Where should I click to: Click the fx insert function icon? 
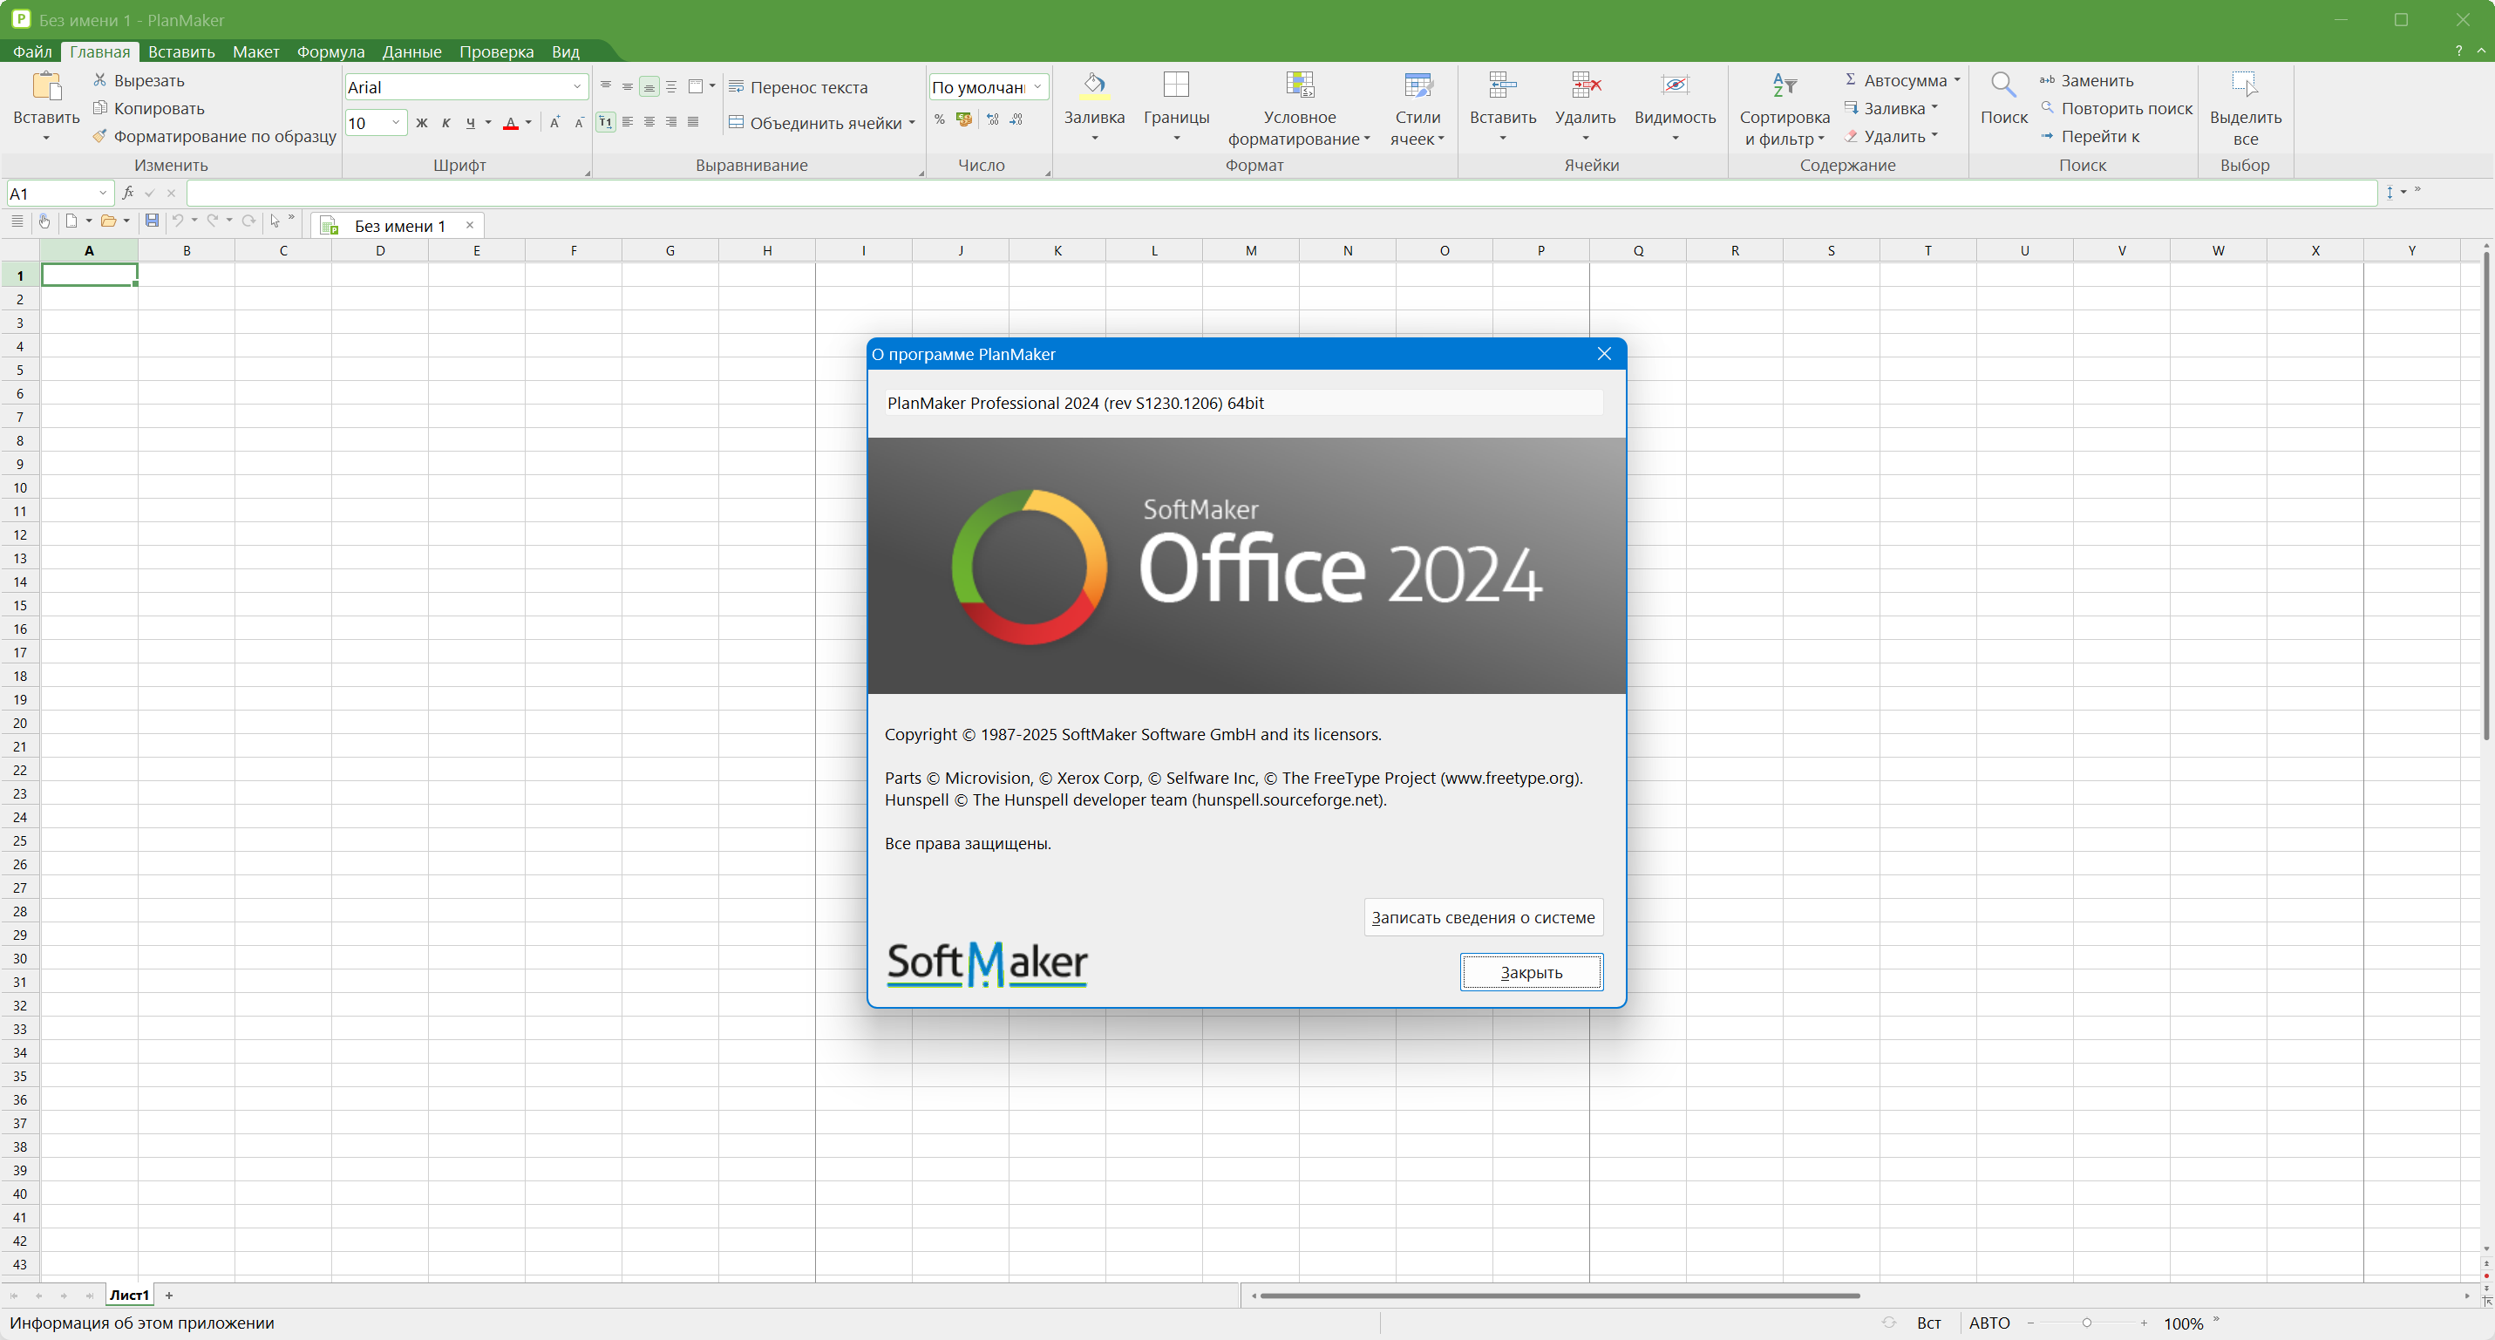tap(128, 194)
